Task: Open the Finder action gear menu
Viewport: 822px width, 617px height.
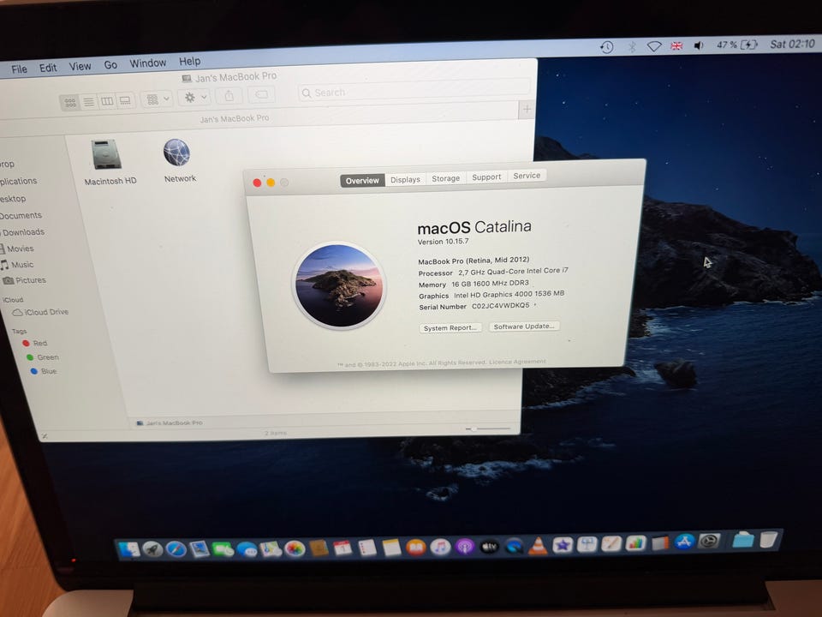Action: [x=194, y=98]
